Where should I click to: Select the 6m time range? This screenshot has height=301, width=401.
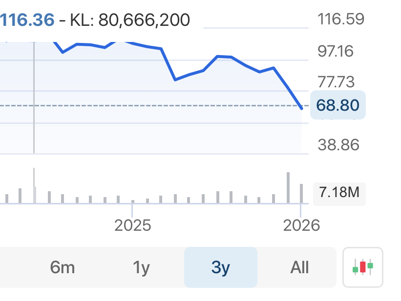coord(63,267)
